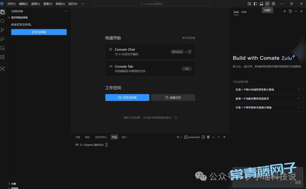Viewport: 306px width, 189px height.
Task: Refresh the tip with the circular icon
Action: (x=176, y=118)
